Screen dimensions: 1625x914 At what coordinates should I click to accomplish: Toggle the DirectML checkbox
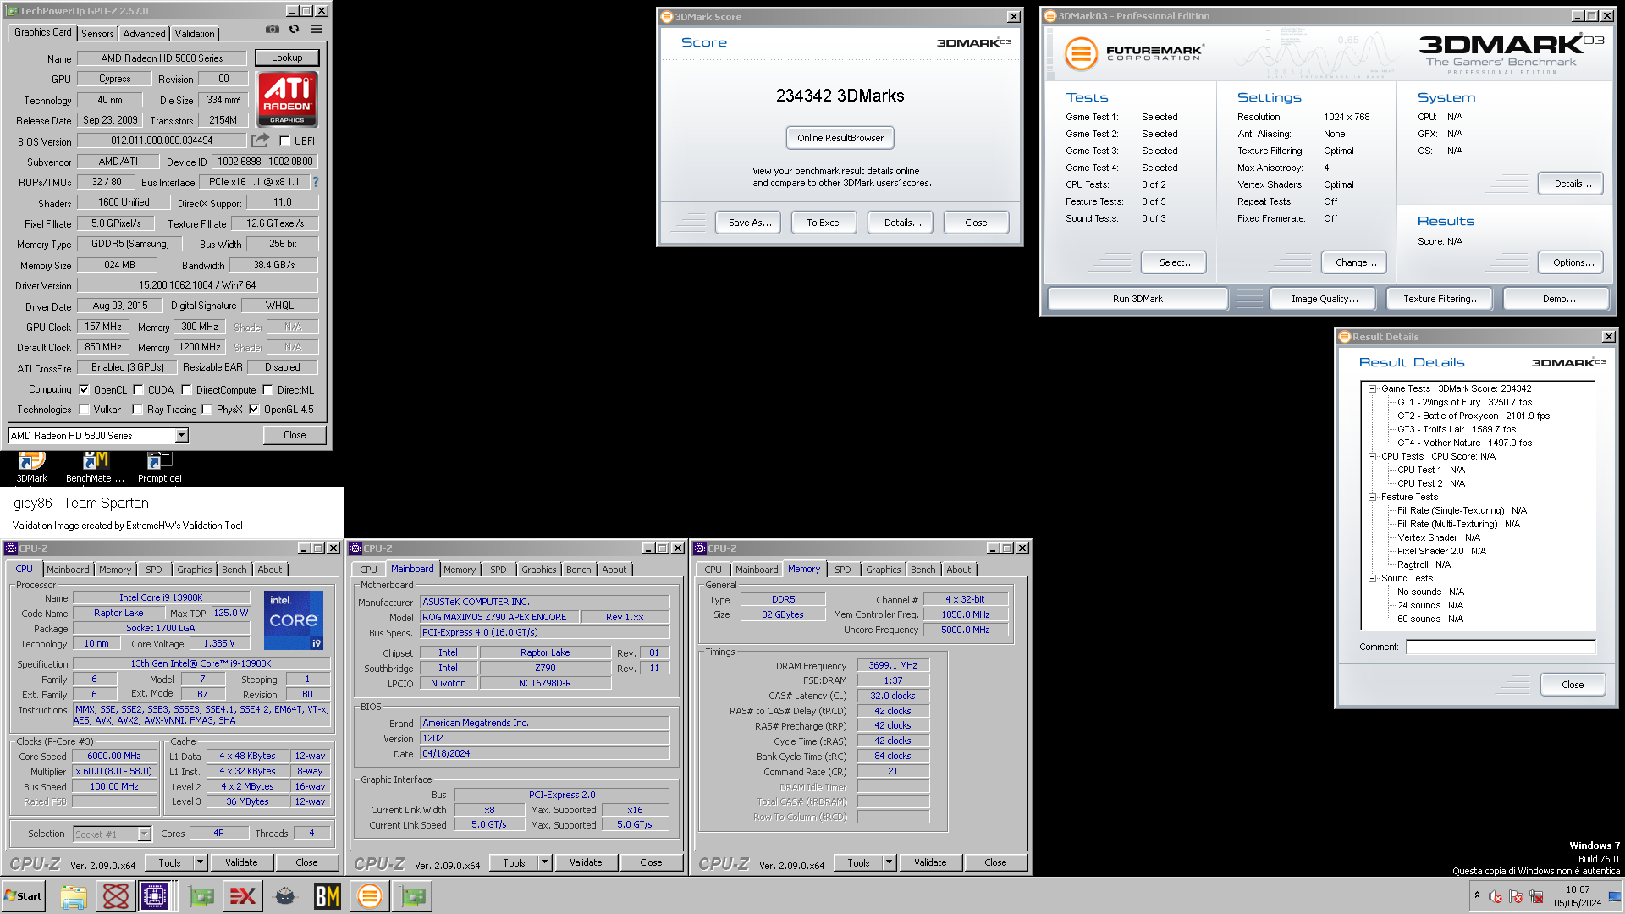tap(267, 390)
